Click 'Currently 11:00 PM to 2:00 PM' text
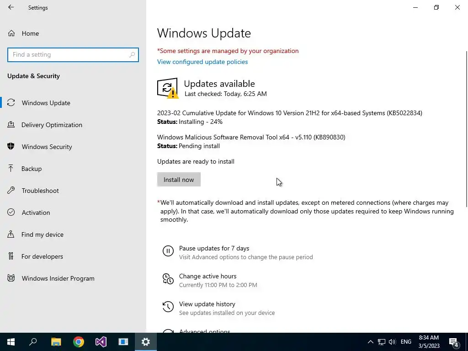Viewport: 468px width, 351px height. (x=218, y=285)
